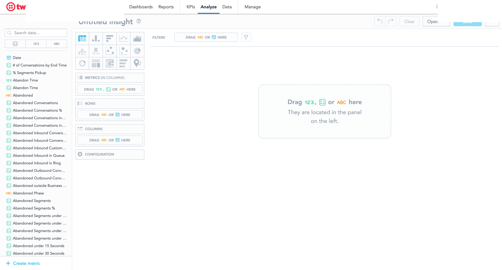
Task: Click the Clear button
Action: click(x=409, y=21)
